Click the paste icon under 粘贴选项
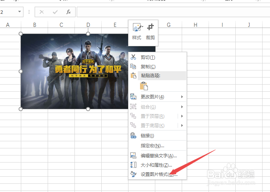270x192 pixels. pos(144,86)
